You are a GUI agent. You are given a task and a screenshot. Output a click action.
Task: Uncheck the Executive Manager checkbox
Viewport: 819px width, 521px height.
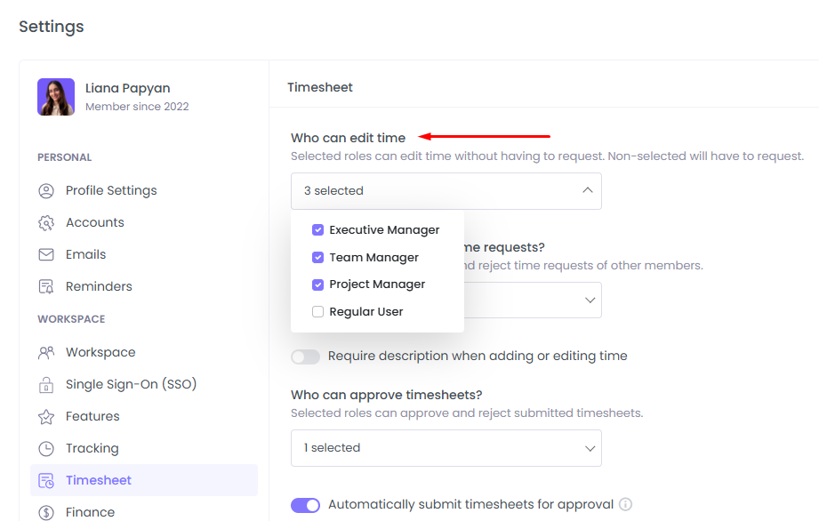317,230
